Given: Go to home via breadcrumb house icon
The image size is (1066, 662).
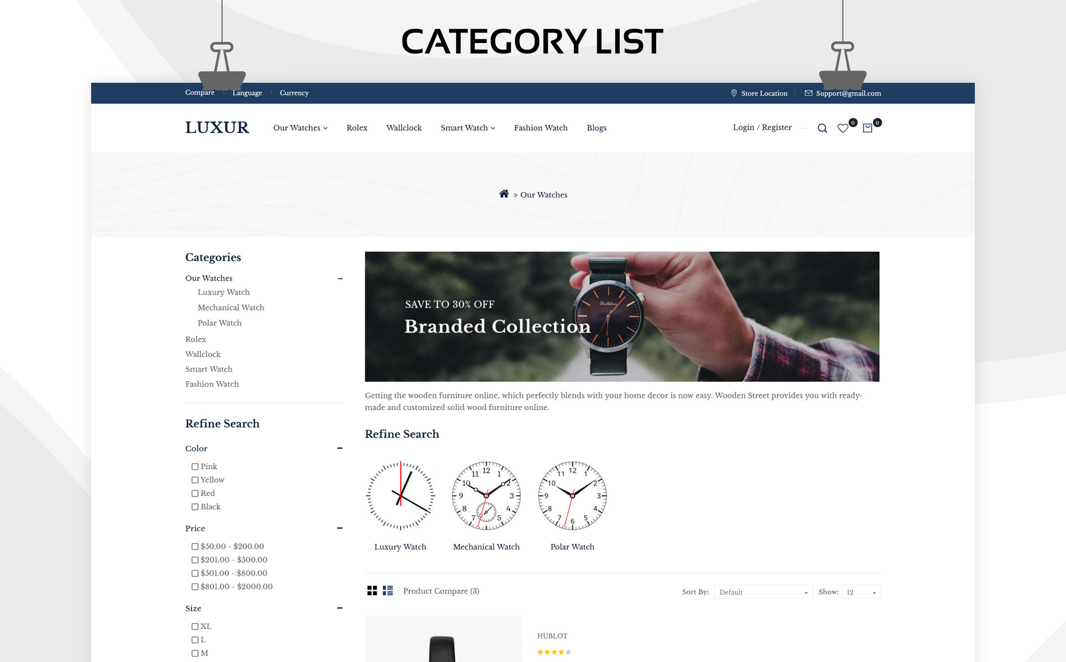Looking at the screenshot, I should click(504, 194).
